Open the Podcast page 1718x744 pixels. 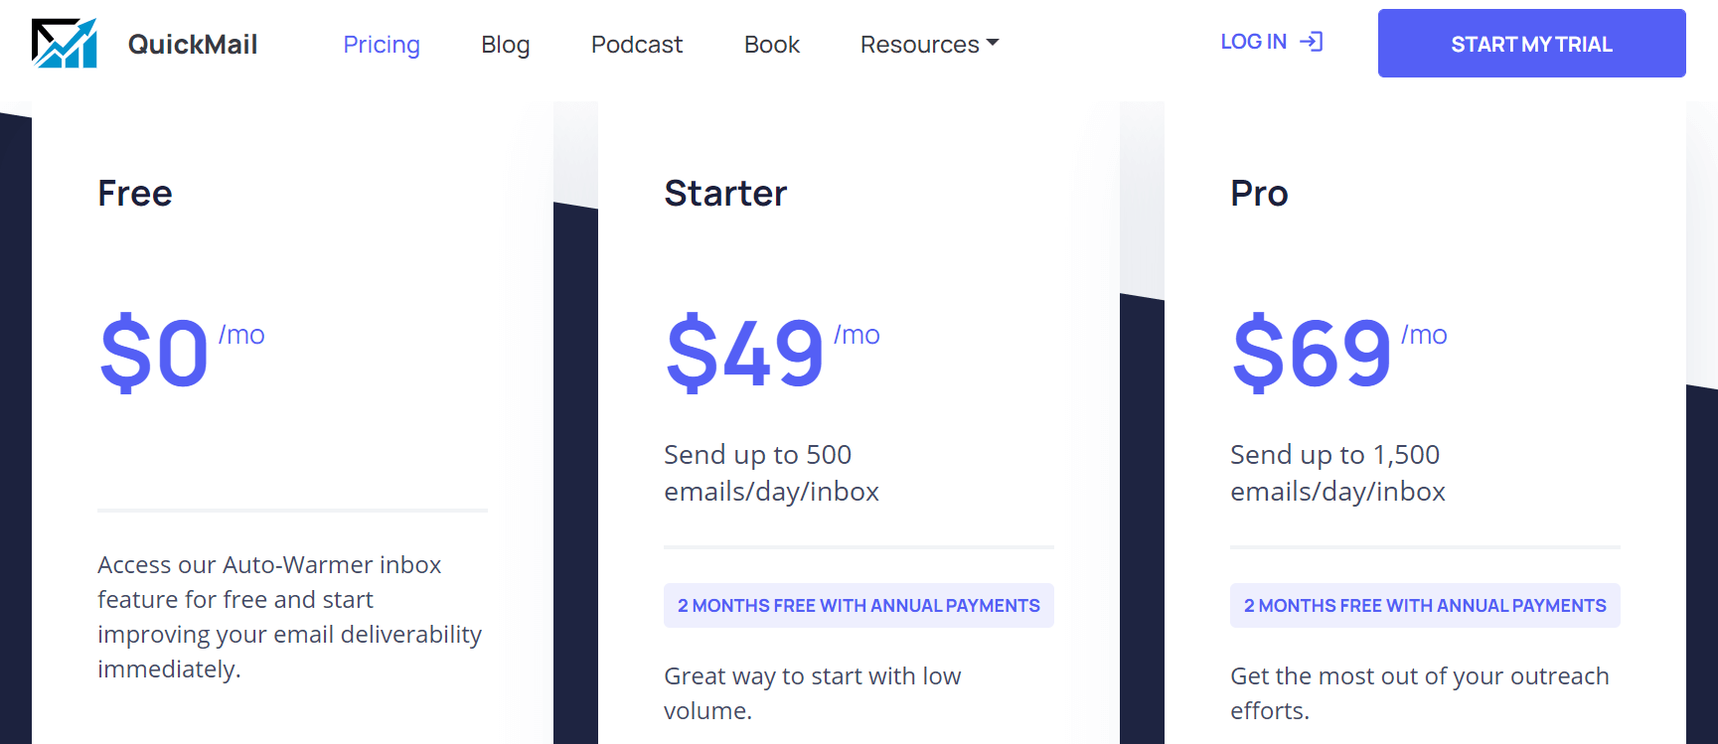click(x=637, y=45)
